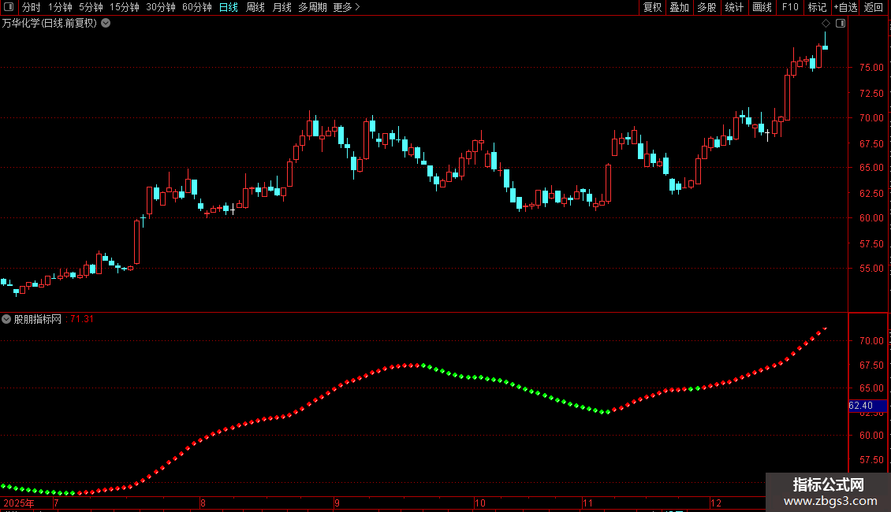Screen dimensions: 891x512
Task: Switch to 分时 intraday view
Action: 32,7
